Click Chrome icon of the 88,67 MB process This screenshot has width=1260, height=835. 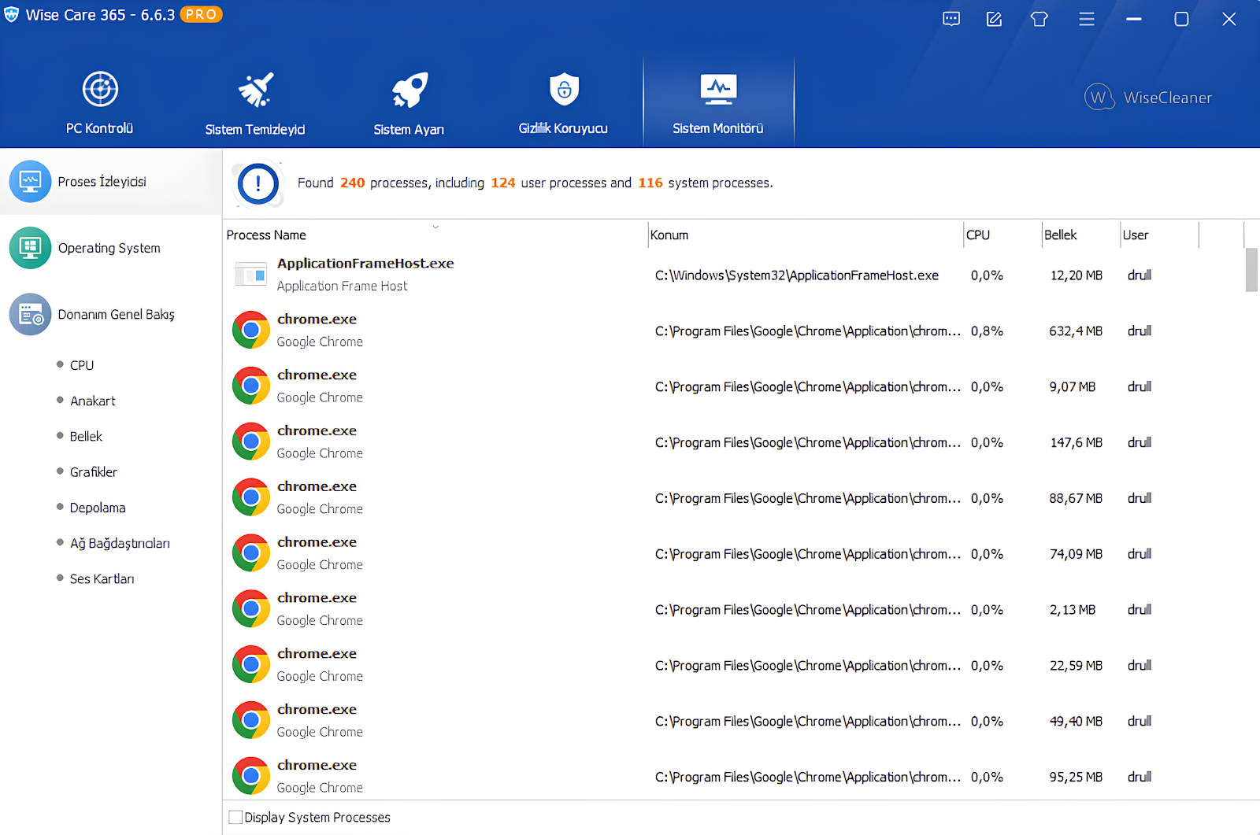click(251, 498)
